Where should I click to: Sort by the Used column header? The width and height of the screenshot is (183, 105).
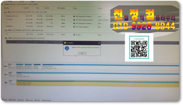coord(37,8)
